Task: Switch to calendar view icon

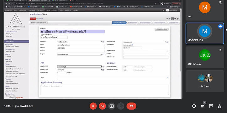Action: (178, 19)
